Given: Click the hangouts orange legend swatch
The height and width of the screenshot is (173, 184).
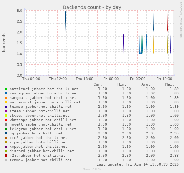Looking at the screenshot, I should pyautogui.click(x=6, y=98).
